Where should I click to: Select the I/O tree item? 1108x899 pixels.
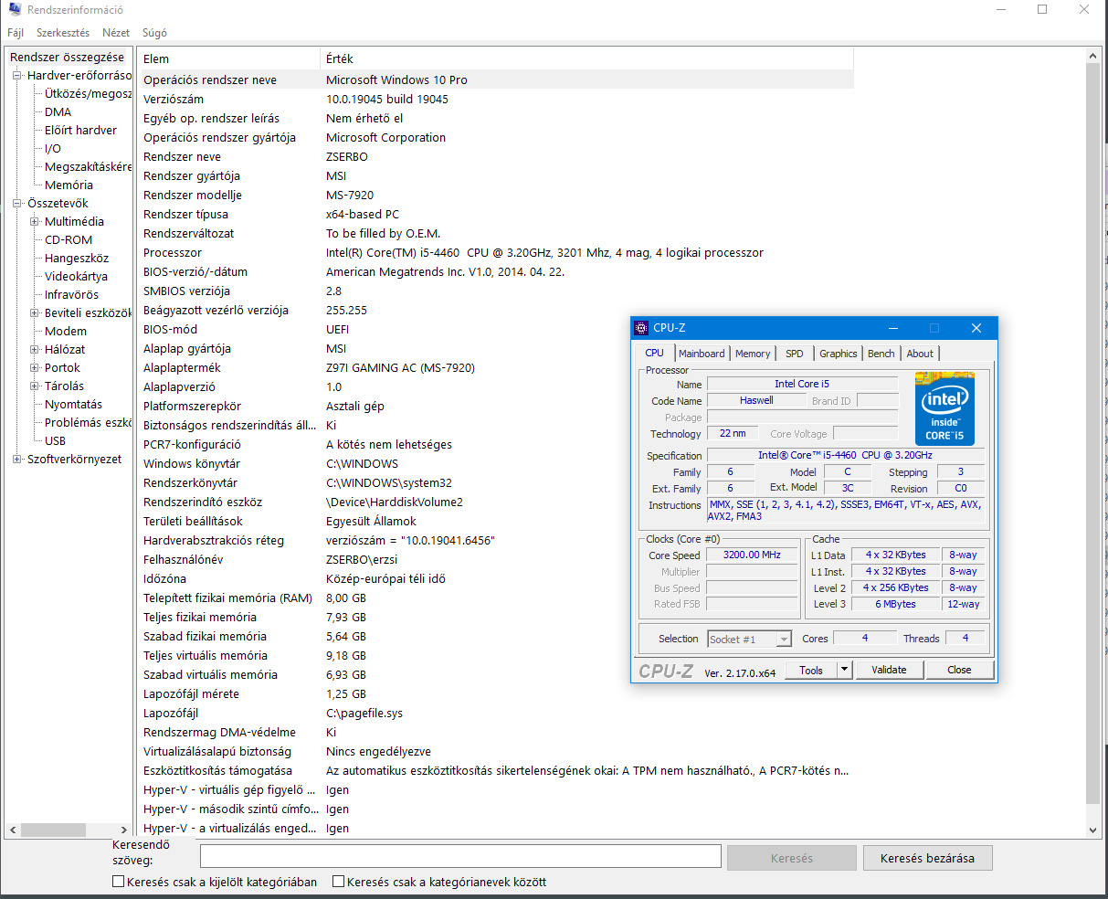53,149
